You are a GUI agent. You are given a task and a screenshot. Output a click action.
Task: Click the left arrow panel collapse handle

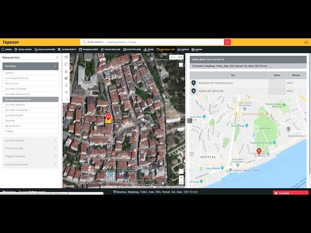coord(183,120)
